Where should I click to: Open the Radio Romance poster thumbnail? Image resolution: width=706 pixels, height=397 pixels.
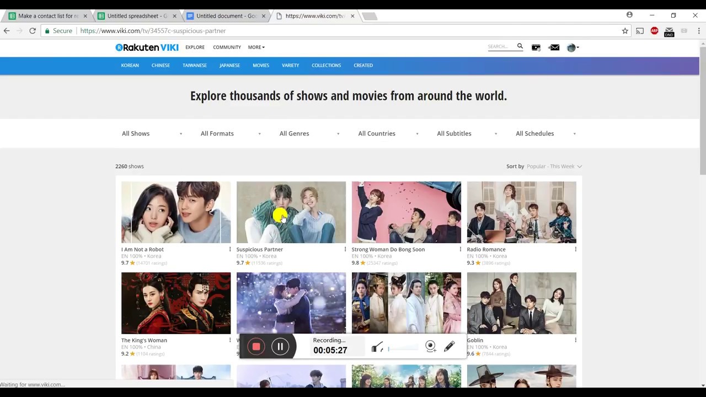point(522,212)
